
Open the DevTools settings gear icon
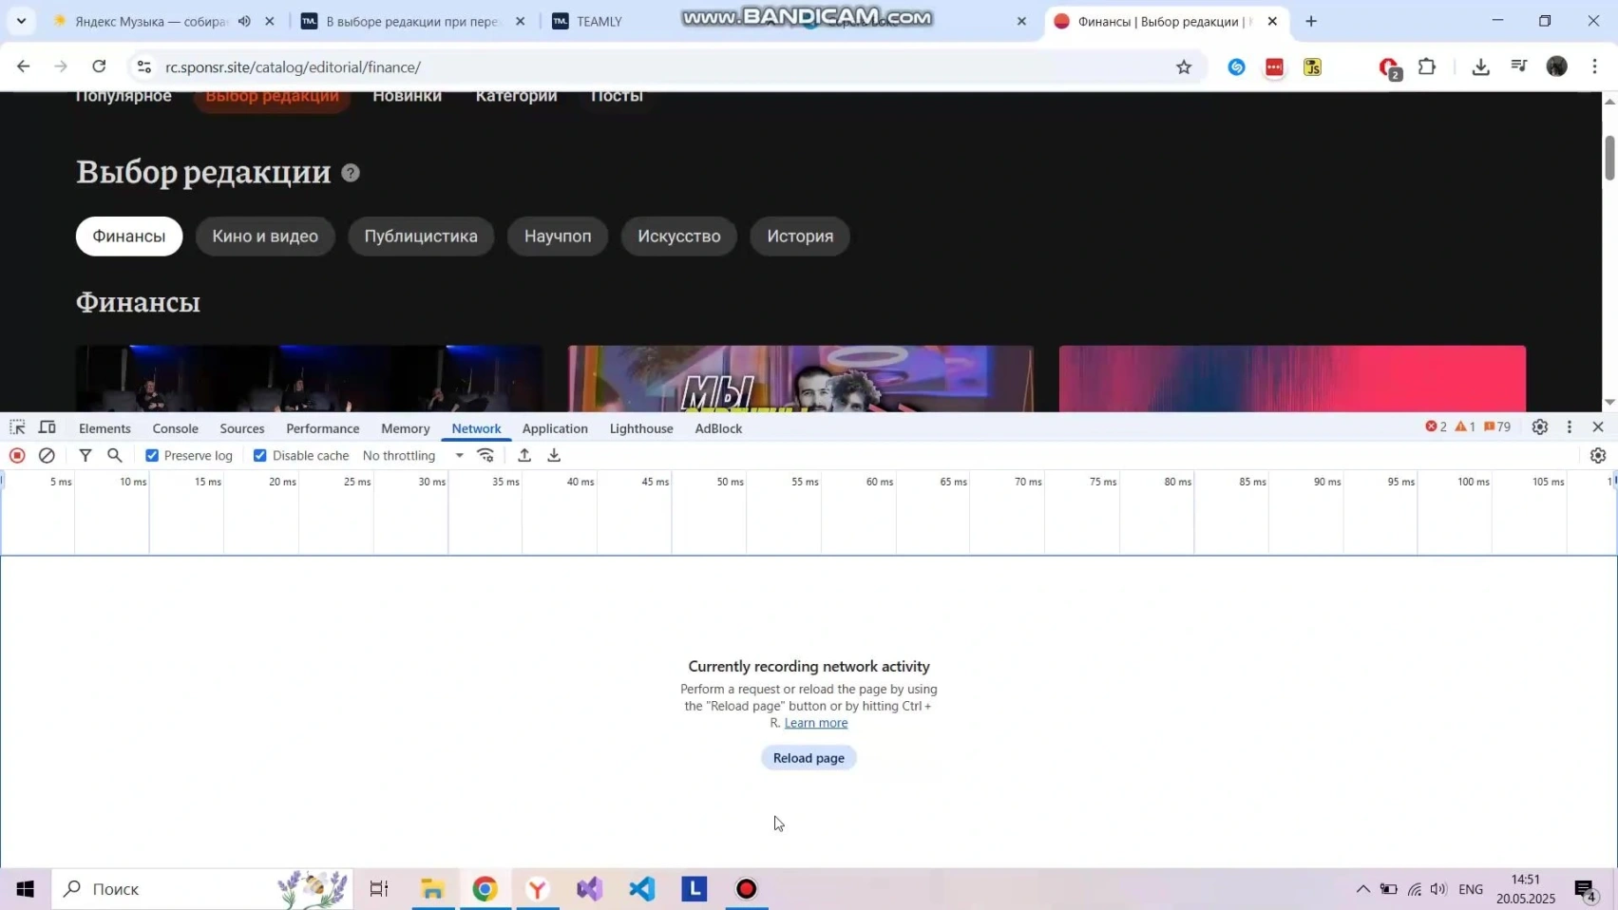pyautogui.click(x=1540, y=427)
